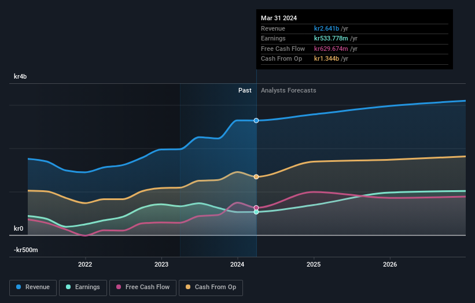Click the Cash From Op label in tooltip
The width and height of the screenshot is (475, 303).
pos(281,59)
